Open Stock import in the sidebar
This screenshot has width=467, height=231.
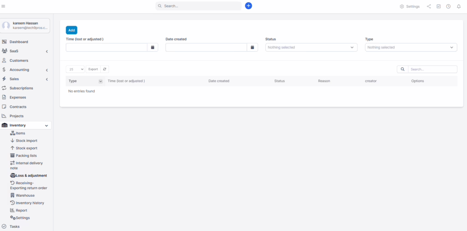pos(26,141)
